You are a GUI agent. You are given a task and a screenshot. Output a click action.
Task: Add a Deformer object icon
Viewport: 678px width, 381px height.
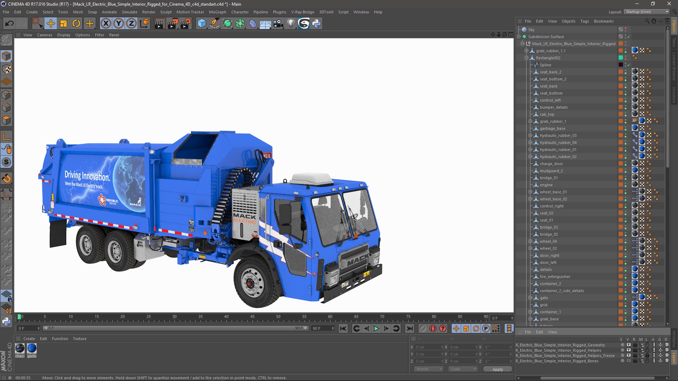[x=253, y=24]
